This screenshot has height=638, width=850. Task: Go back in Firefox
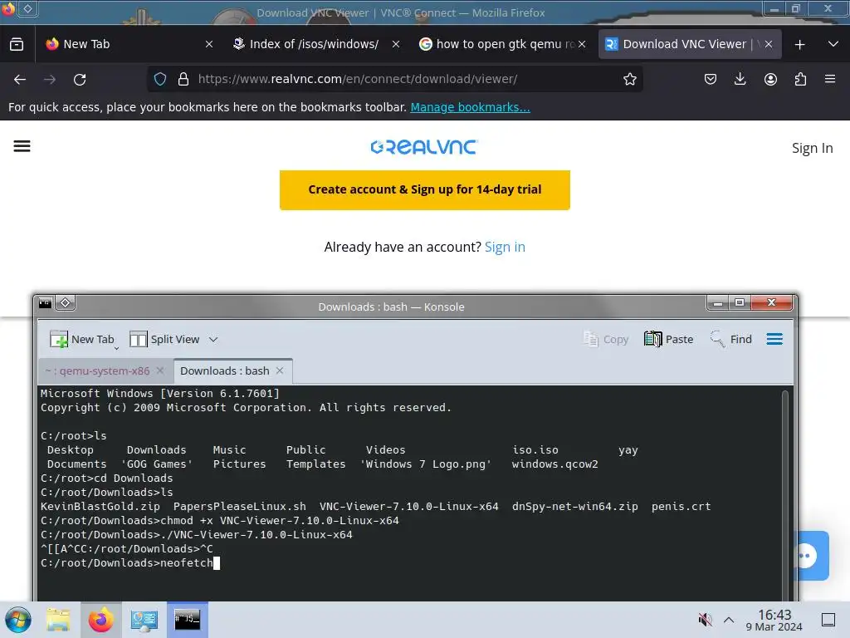20,79
